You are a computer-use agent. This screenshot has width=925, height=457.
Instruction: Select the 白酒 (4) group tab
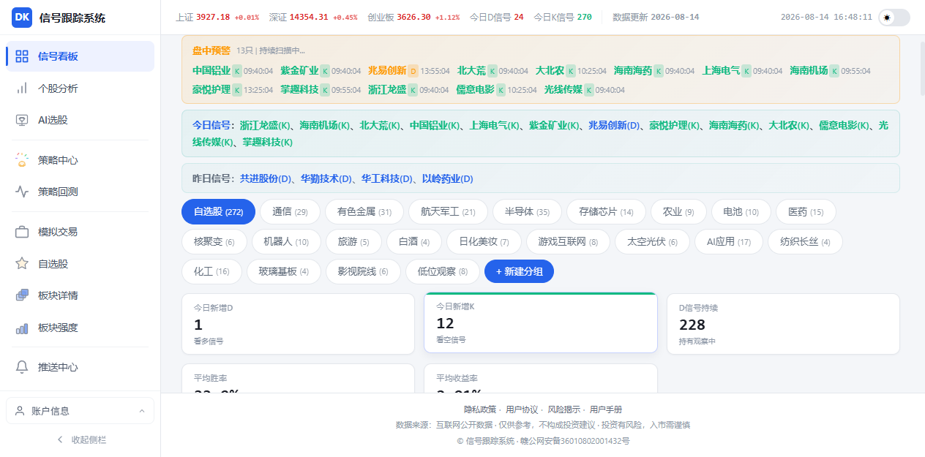[x=414, y=242]
